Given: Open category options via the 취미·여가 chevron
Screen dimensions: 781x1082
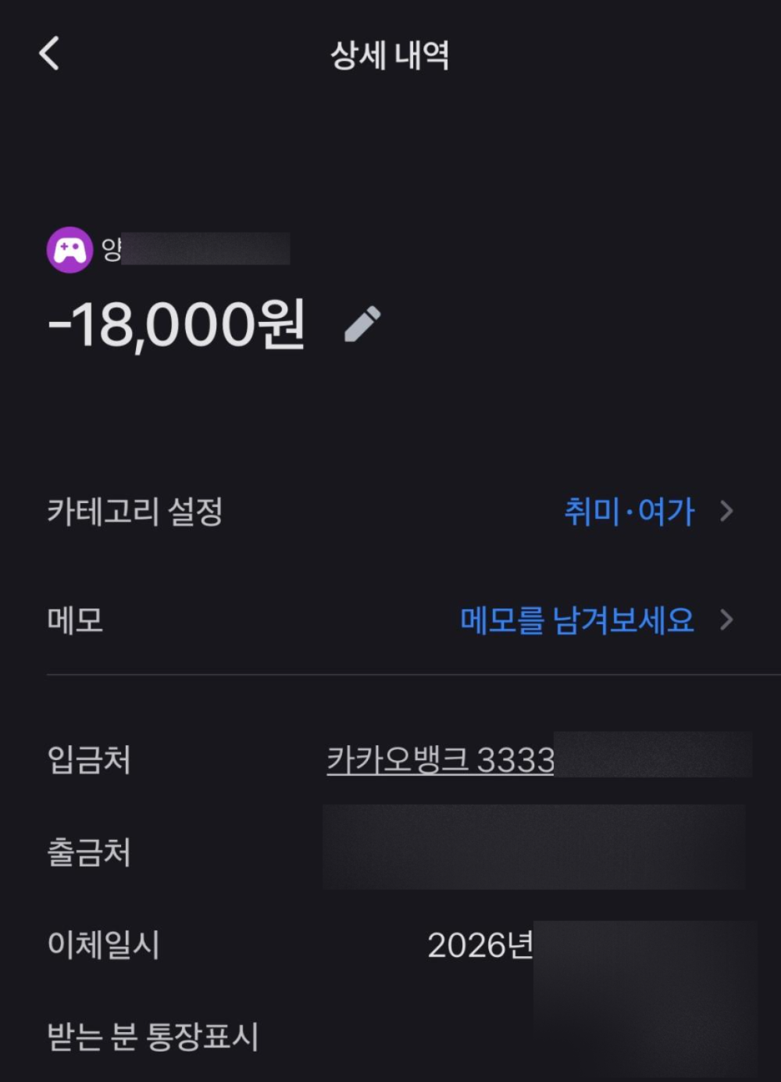Looking at the screenshot, I should [x=726, y=511].
